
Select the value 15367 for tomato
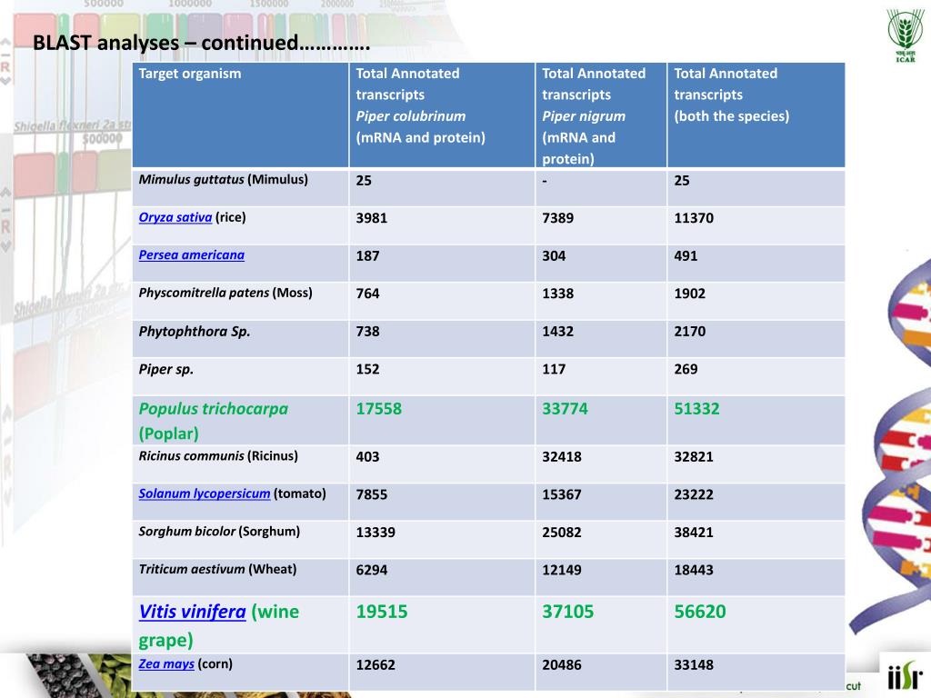click(x=562, y=495)
